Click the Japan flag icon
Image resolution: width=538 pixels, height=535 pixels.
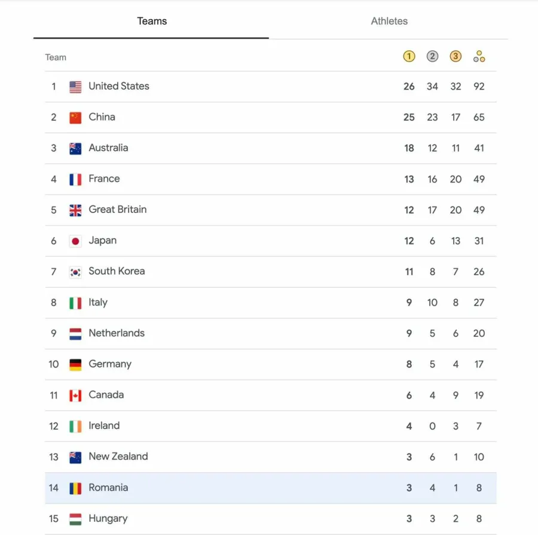click(75, 241)
